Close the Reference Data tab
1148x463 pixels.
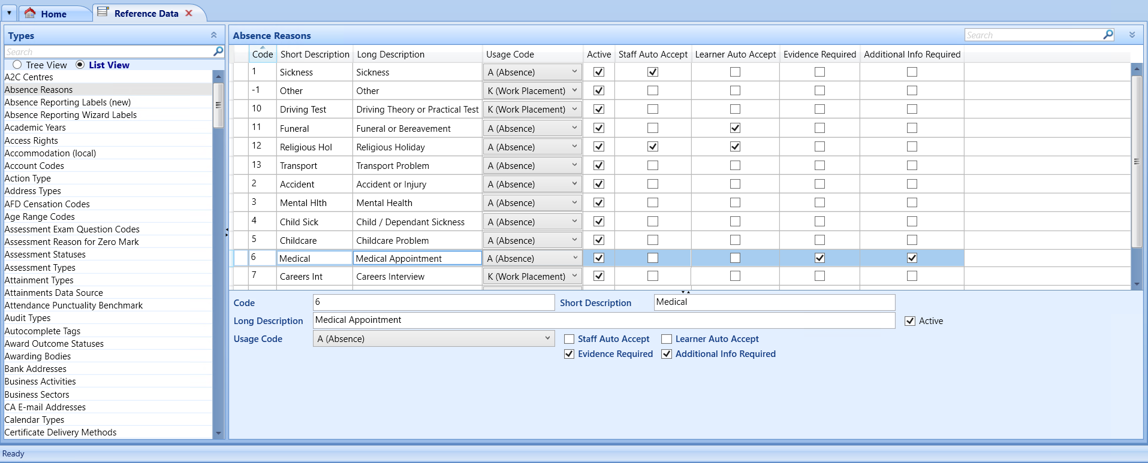(189, 13)
